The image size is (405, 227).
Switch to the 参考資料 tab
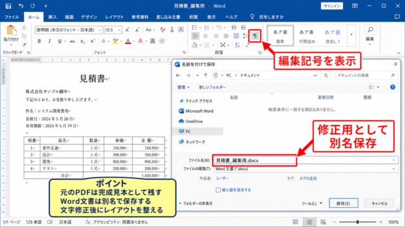[140, 17]
